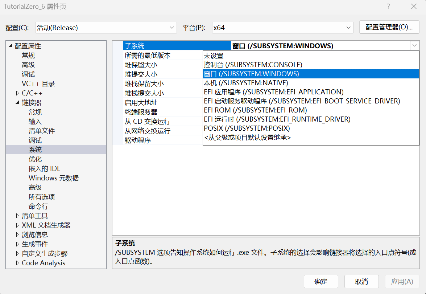This screenshot has width=426, height=294.
Task: Choose 控制台 (/SUBSYSTEM:CONSOLE) option
Action: coord(311,65)
